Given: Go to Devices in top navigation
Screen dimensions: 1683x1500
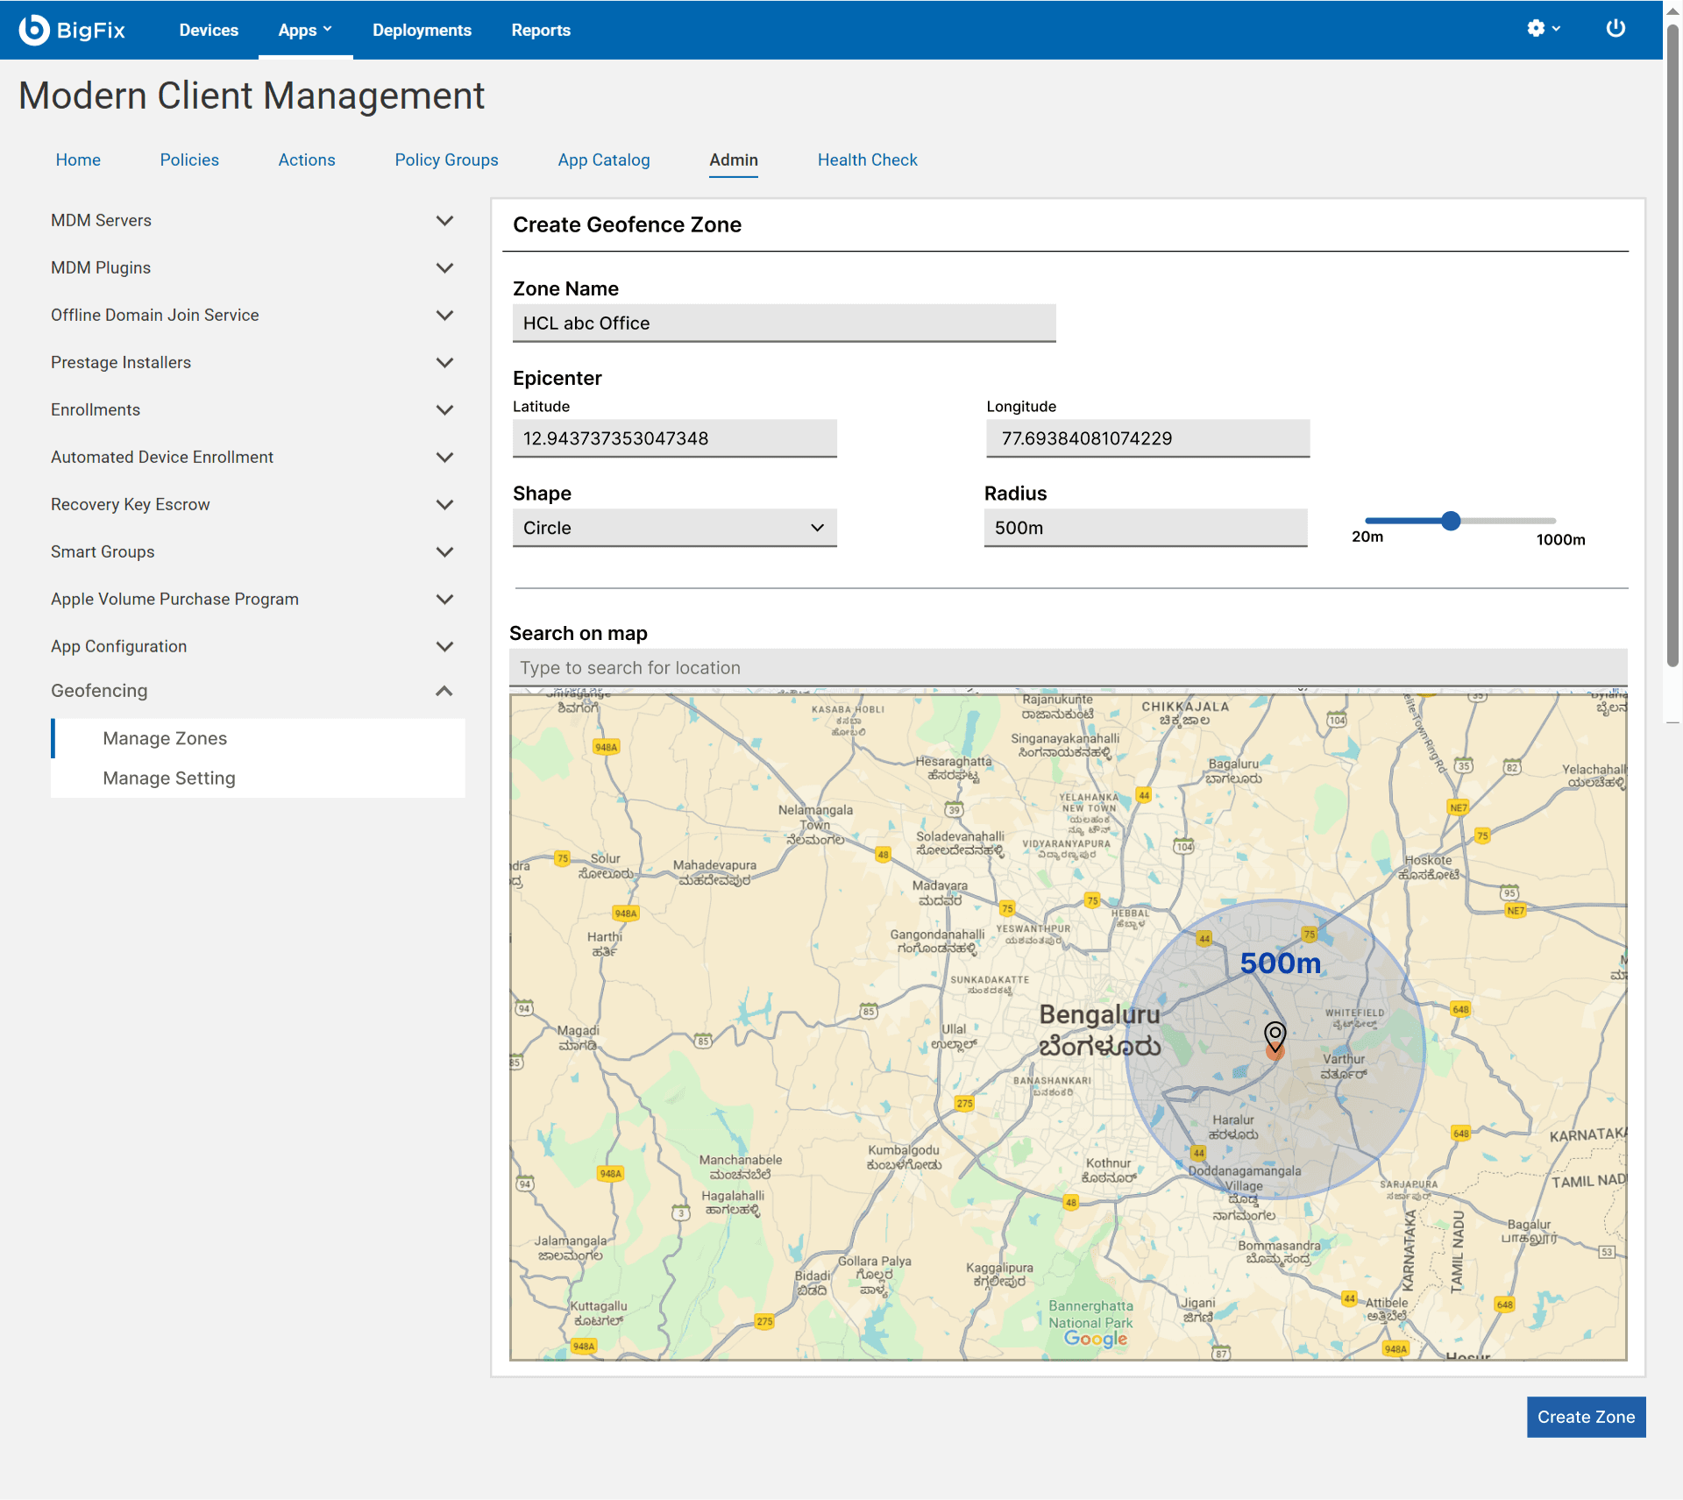Looking at the screenshot, I should [x=209, y=30].
